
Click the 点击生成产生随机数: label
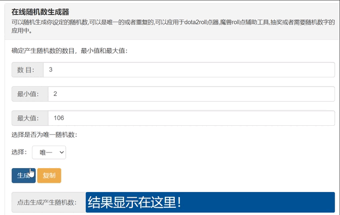49,202
